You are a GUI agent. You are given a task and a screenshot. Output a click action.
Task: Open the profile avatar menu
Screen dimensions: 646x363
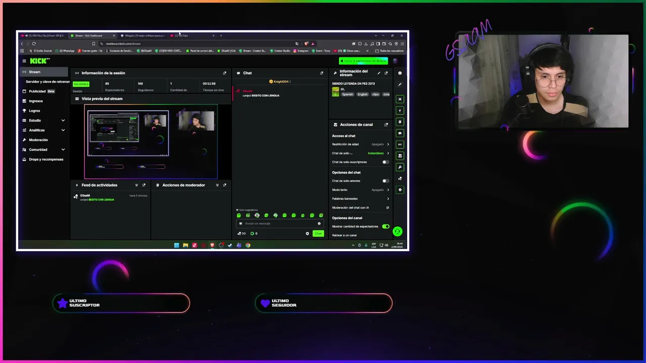coord(395,61)
